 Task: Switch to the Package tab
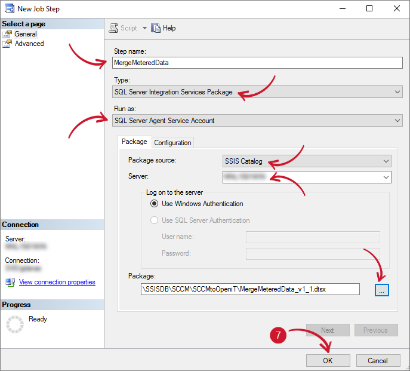[x=134, y=142]
